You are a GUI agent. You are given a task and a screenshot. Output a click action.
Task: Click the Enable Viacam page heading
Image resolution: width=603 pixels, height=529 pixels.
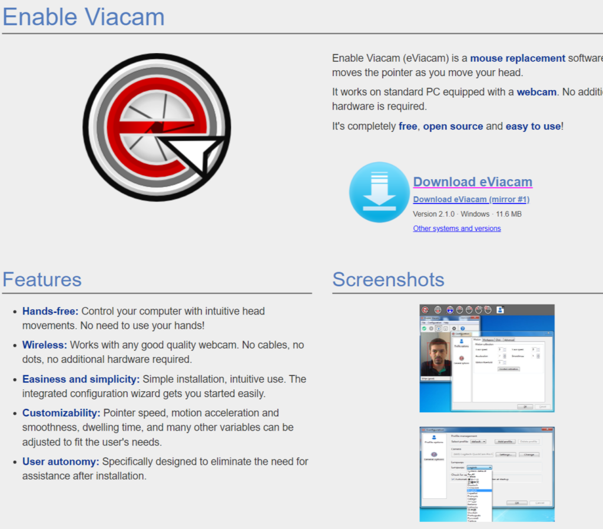point(84,16)
